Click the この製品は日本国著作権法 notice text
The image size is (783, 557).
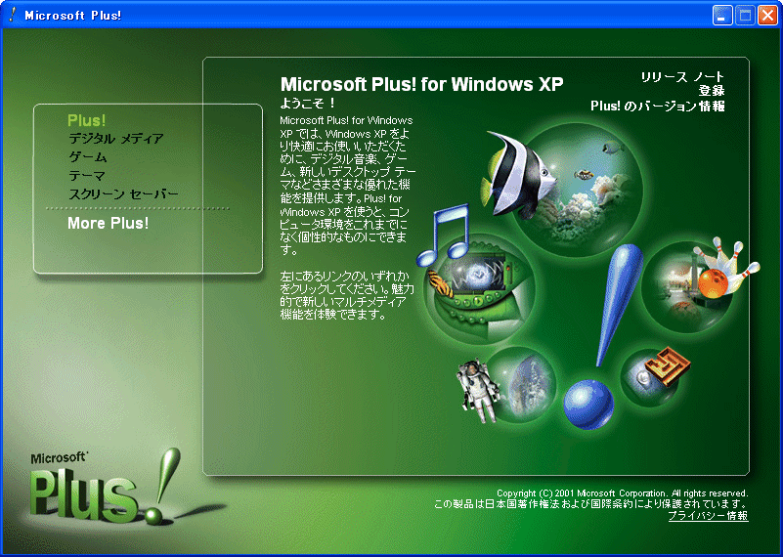pos(590,504)
